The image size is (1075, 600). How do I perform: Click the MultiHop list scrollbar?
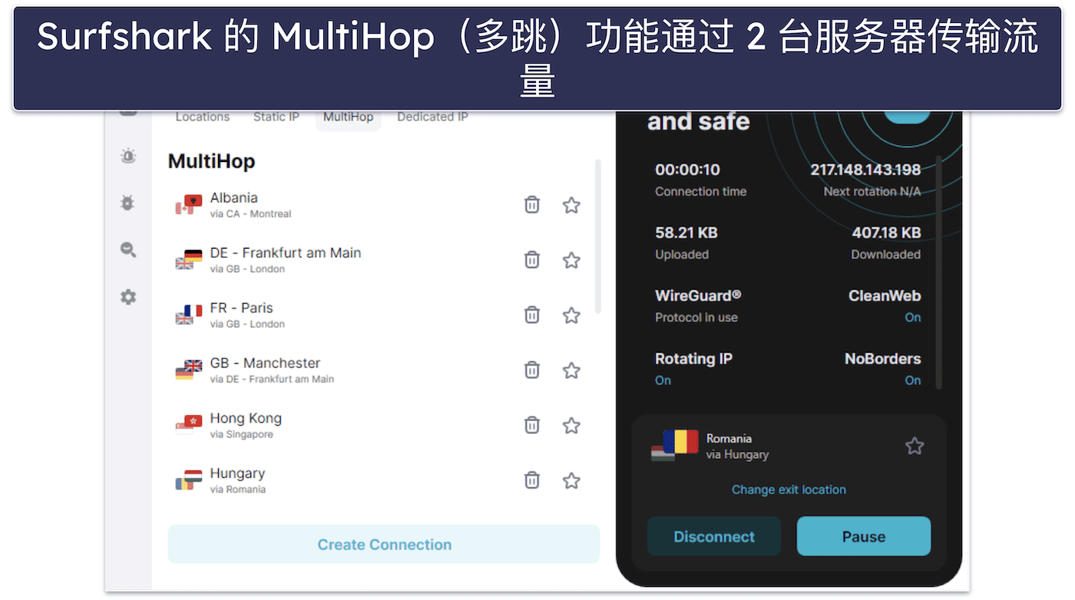click(x=598, y=236)
